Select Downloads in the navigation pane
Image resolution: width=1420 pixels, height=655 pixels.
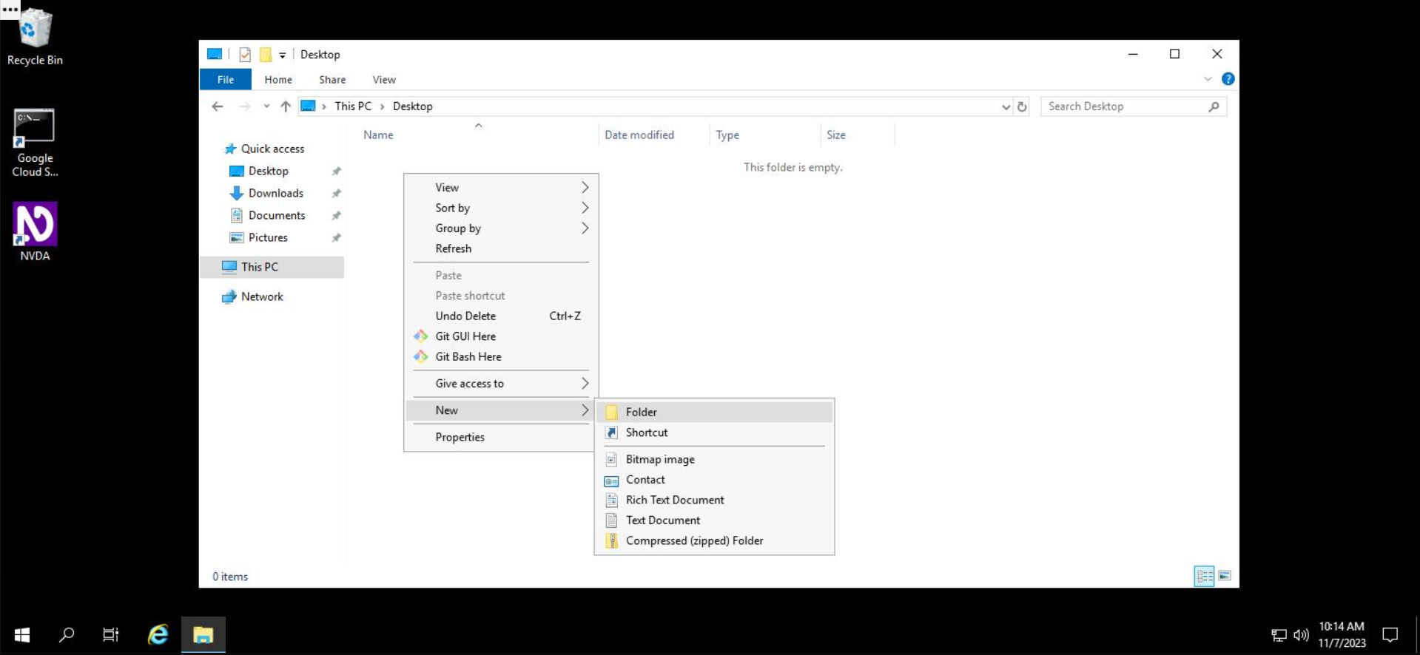(275, 193)
